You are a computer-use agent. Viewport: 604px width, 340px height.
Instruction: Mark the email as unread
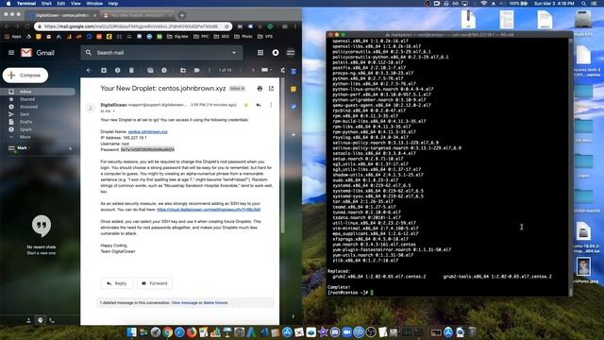(150, 70)
